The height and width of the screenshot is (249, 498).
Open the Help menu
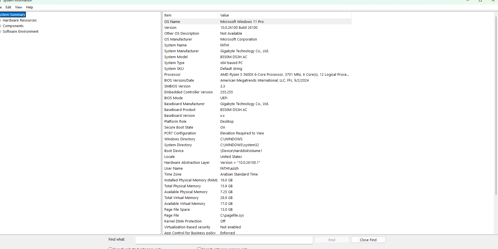pos(29,7)
